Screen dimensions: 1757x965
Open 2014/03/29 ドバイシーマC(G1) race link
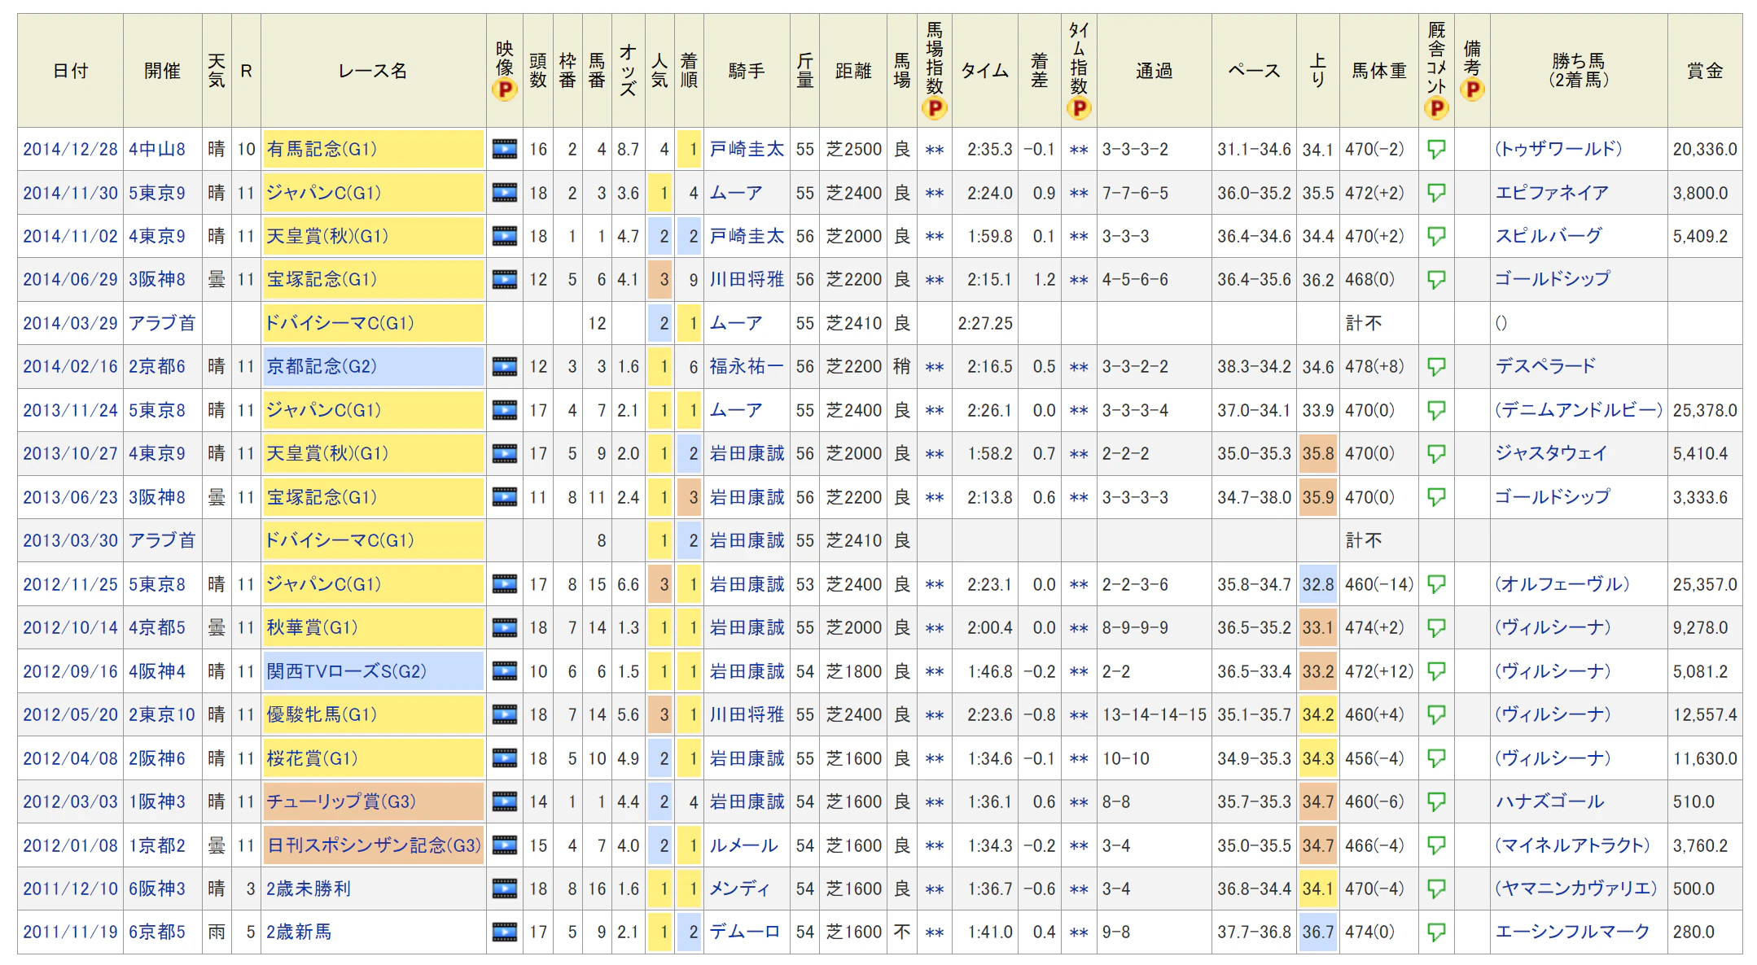(339, 323)
